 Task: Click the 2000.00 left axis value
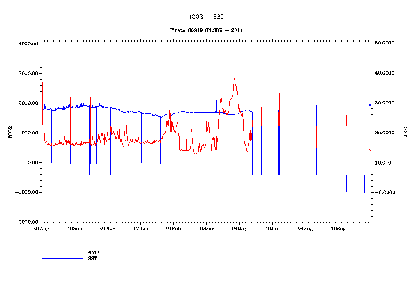click(x=28, y=103)
